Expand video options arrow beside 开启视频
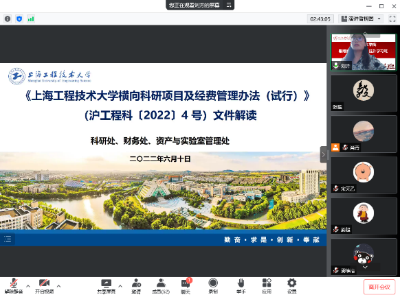This screenshot has width=400, height=297. point(58,286)
